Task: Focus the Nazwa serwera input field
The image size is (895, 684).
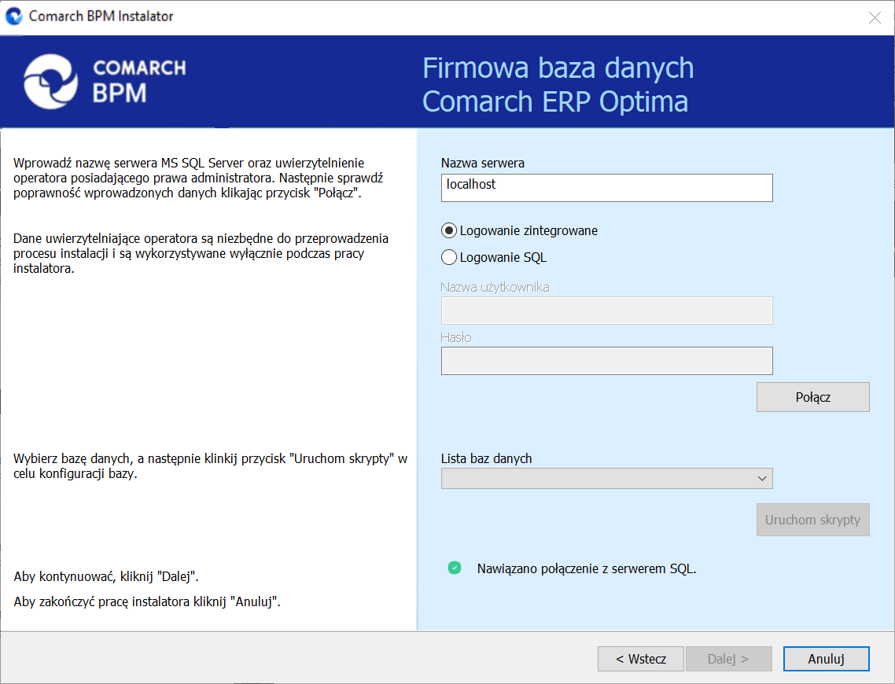Action: [x=606, y=188]
